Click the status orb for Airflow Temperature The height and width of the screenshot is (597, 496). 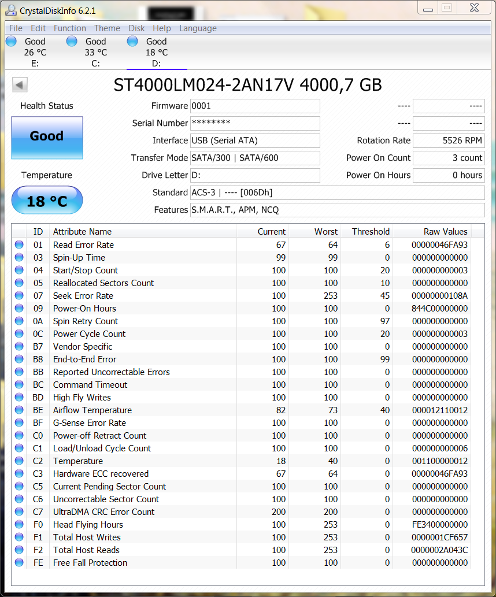19,410
